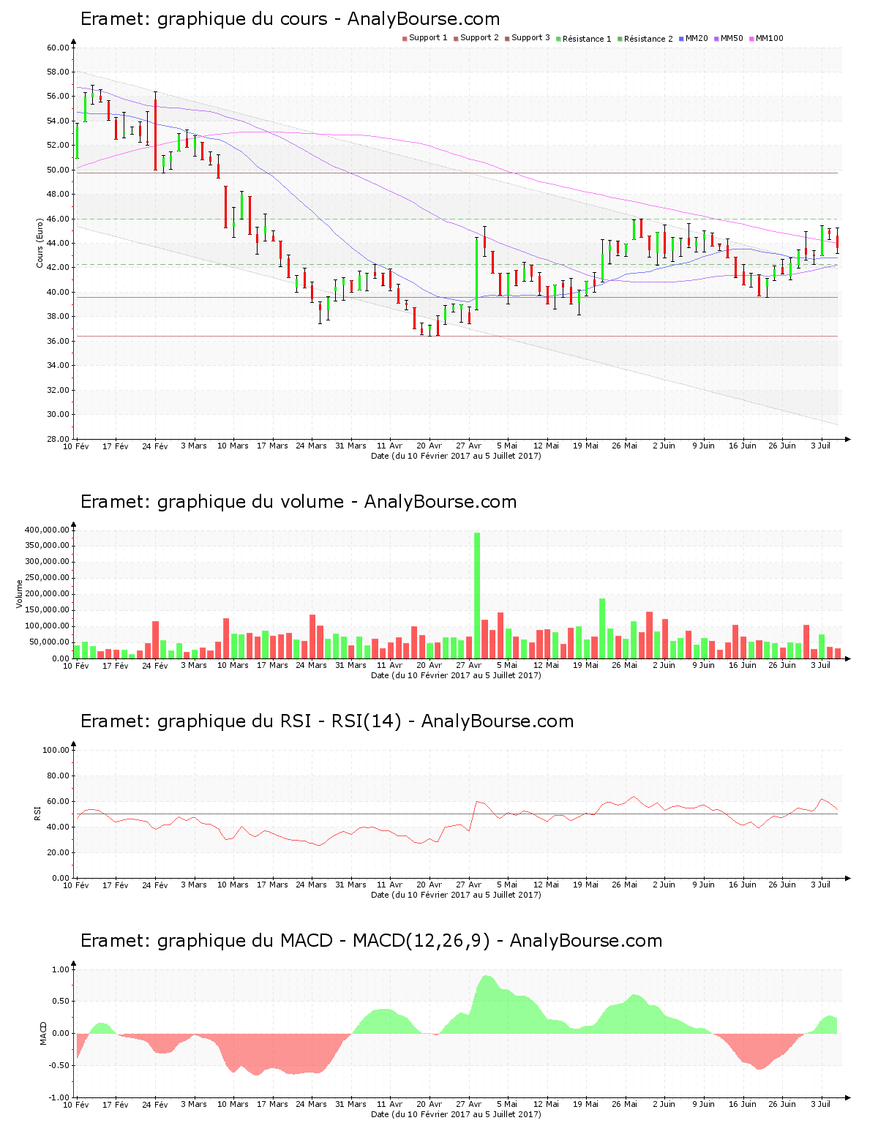
Task: Click the 400,000.00 volume axis label
Action: pyautogui.click(x=48, y=530)
